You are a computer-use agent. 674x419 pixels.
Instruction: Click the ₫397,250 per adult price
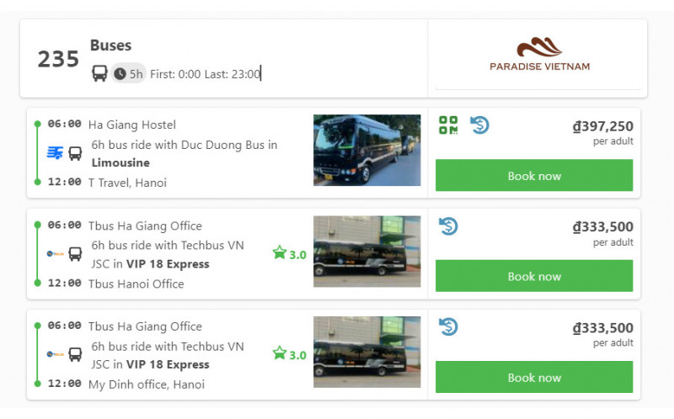click(x=602, y=128)
